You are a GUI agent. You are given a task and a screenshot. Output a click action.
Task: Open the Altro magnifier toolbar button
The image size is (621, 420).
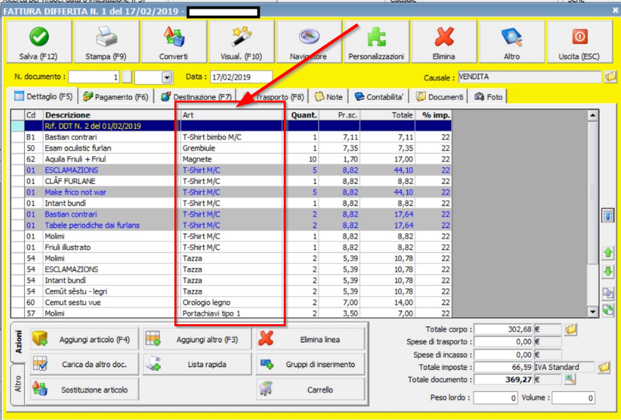[512, 42]
